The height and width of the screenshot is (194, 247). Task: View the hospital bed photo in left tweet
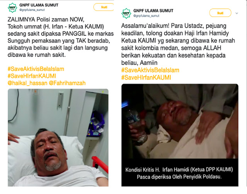[58, 138]
